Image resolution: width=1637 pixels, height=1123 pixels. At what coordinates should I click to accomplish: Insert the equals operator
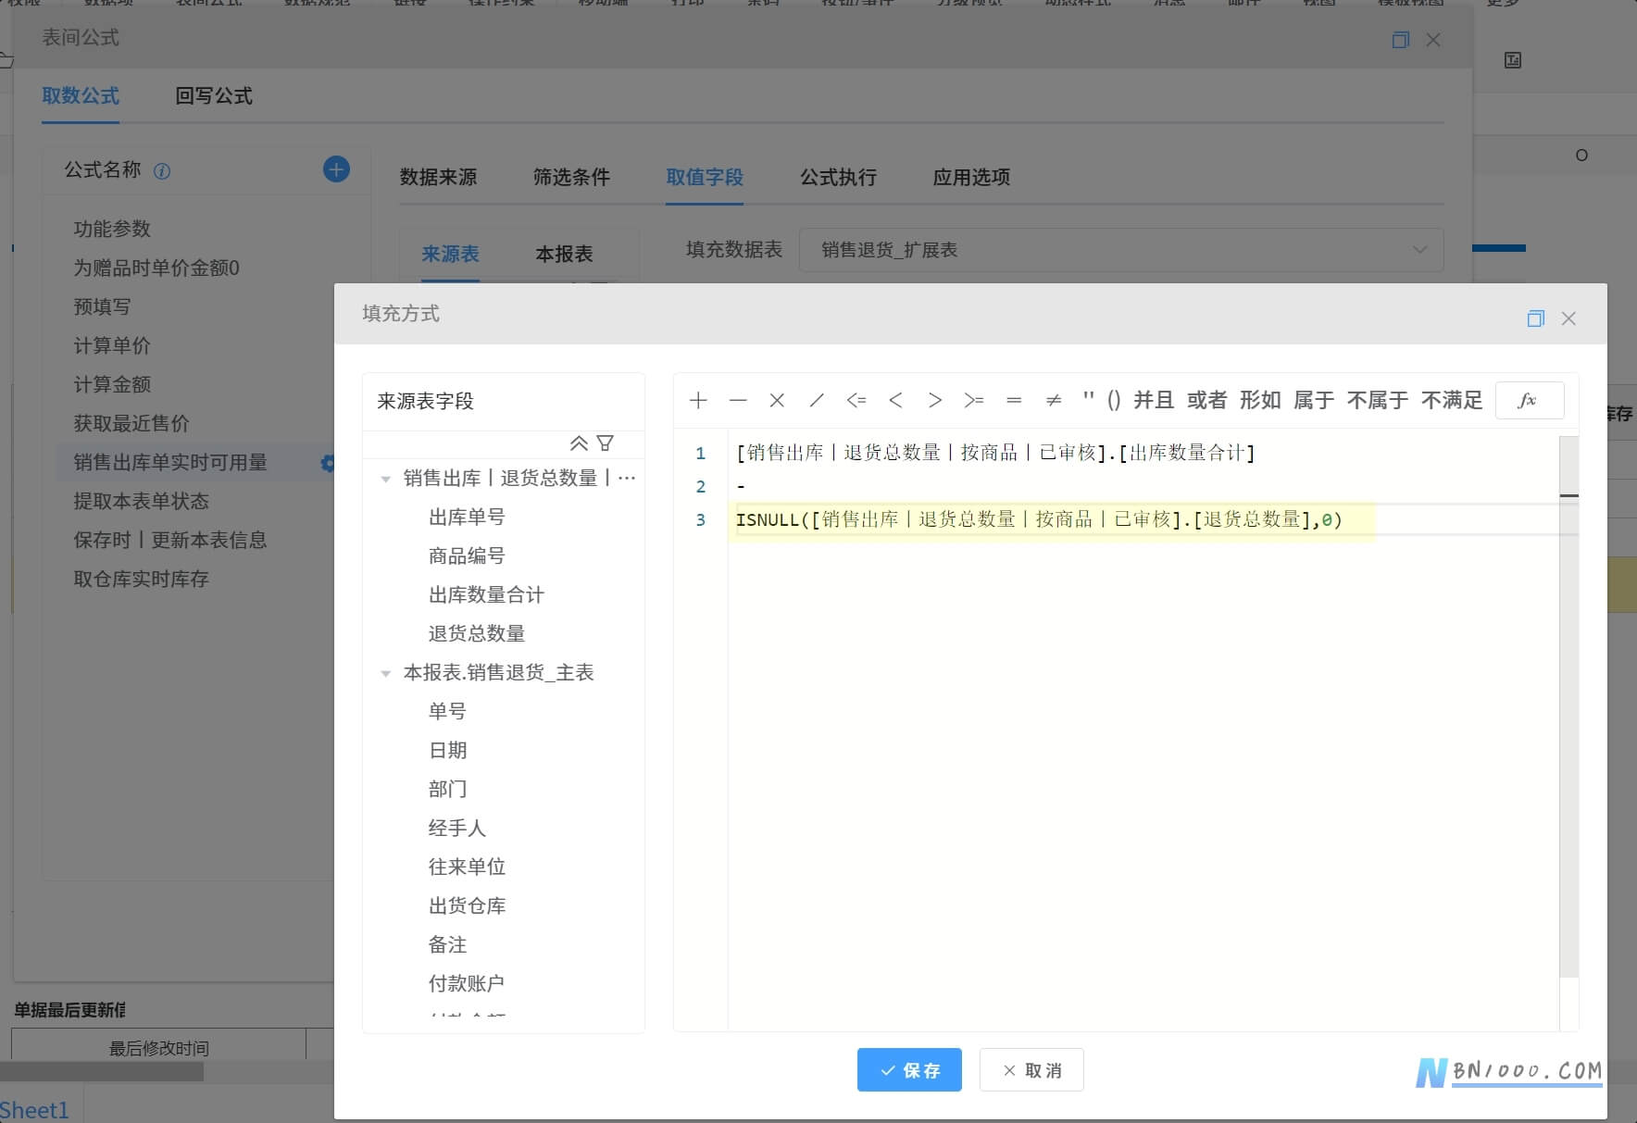(x=1014, y=400)
